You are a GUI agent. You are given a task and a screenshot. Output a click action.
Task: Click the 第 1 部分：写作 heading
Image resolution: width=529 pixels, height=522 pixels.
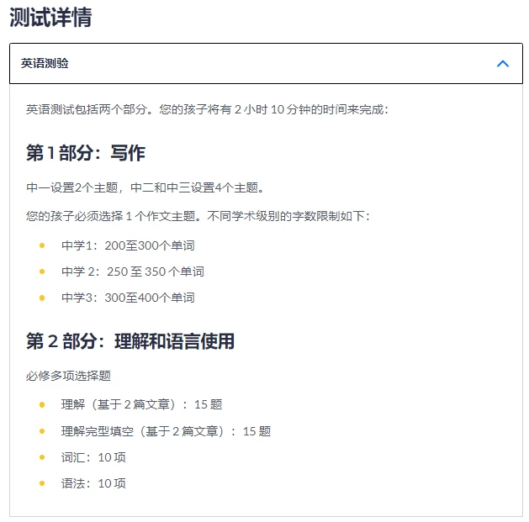[86, 153]
